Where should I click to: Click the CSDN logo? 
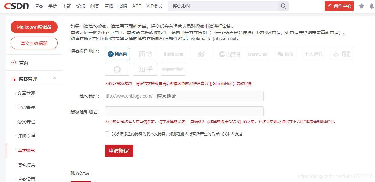17,6
